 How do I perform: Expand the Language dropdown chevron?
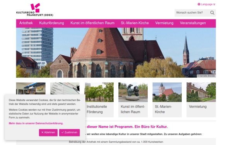pyautogui.click(x=214, y=4)
